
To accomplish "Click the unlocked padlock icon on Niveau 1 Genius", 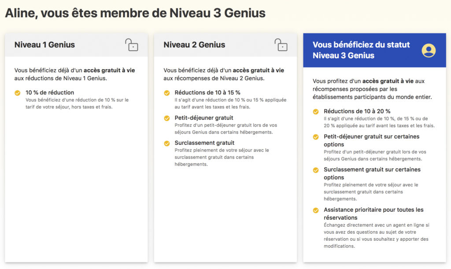I will [x=131, y=45].
